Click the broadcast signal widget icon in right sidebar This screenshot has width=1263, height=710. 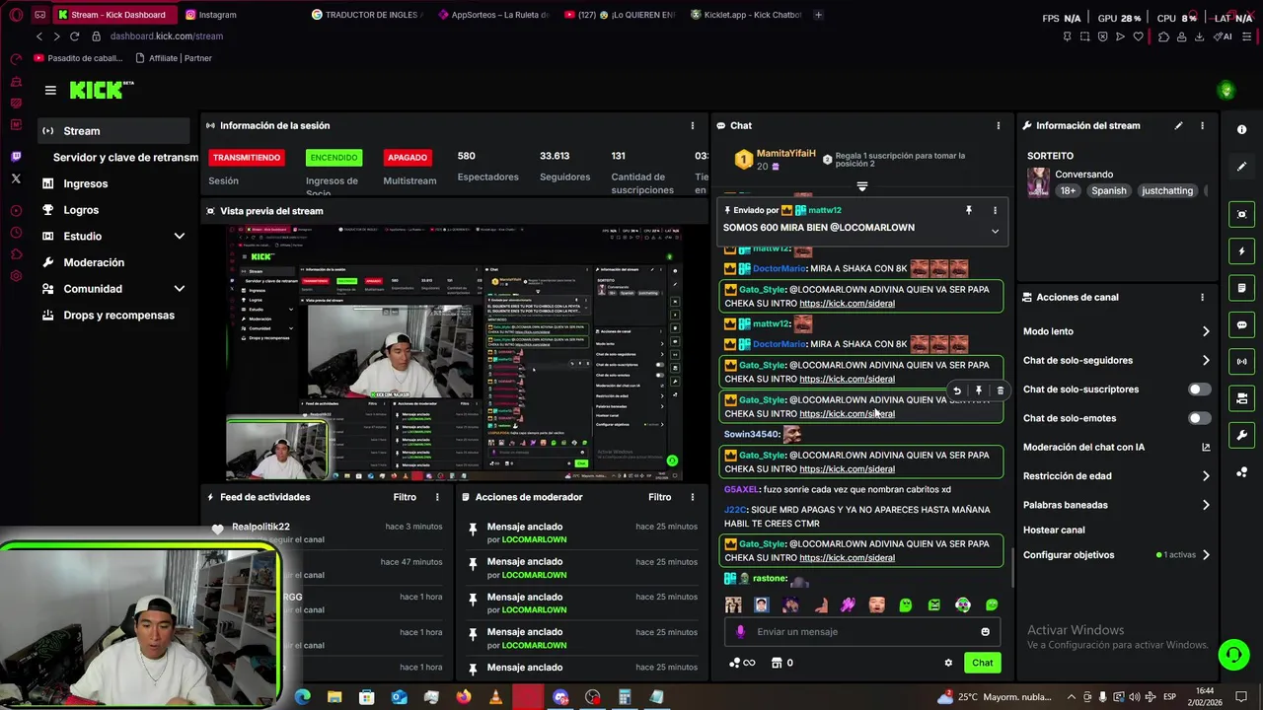pyautogui.click(x=1241, y=362)
